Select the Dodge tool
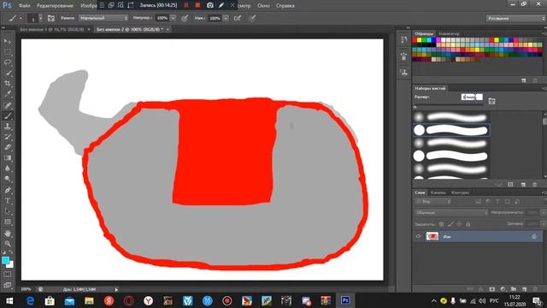The height and width of the screenshot is (308, 547). pos(8,179)
